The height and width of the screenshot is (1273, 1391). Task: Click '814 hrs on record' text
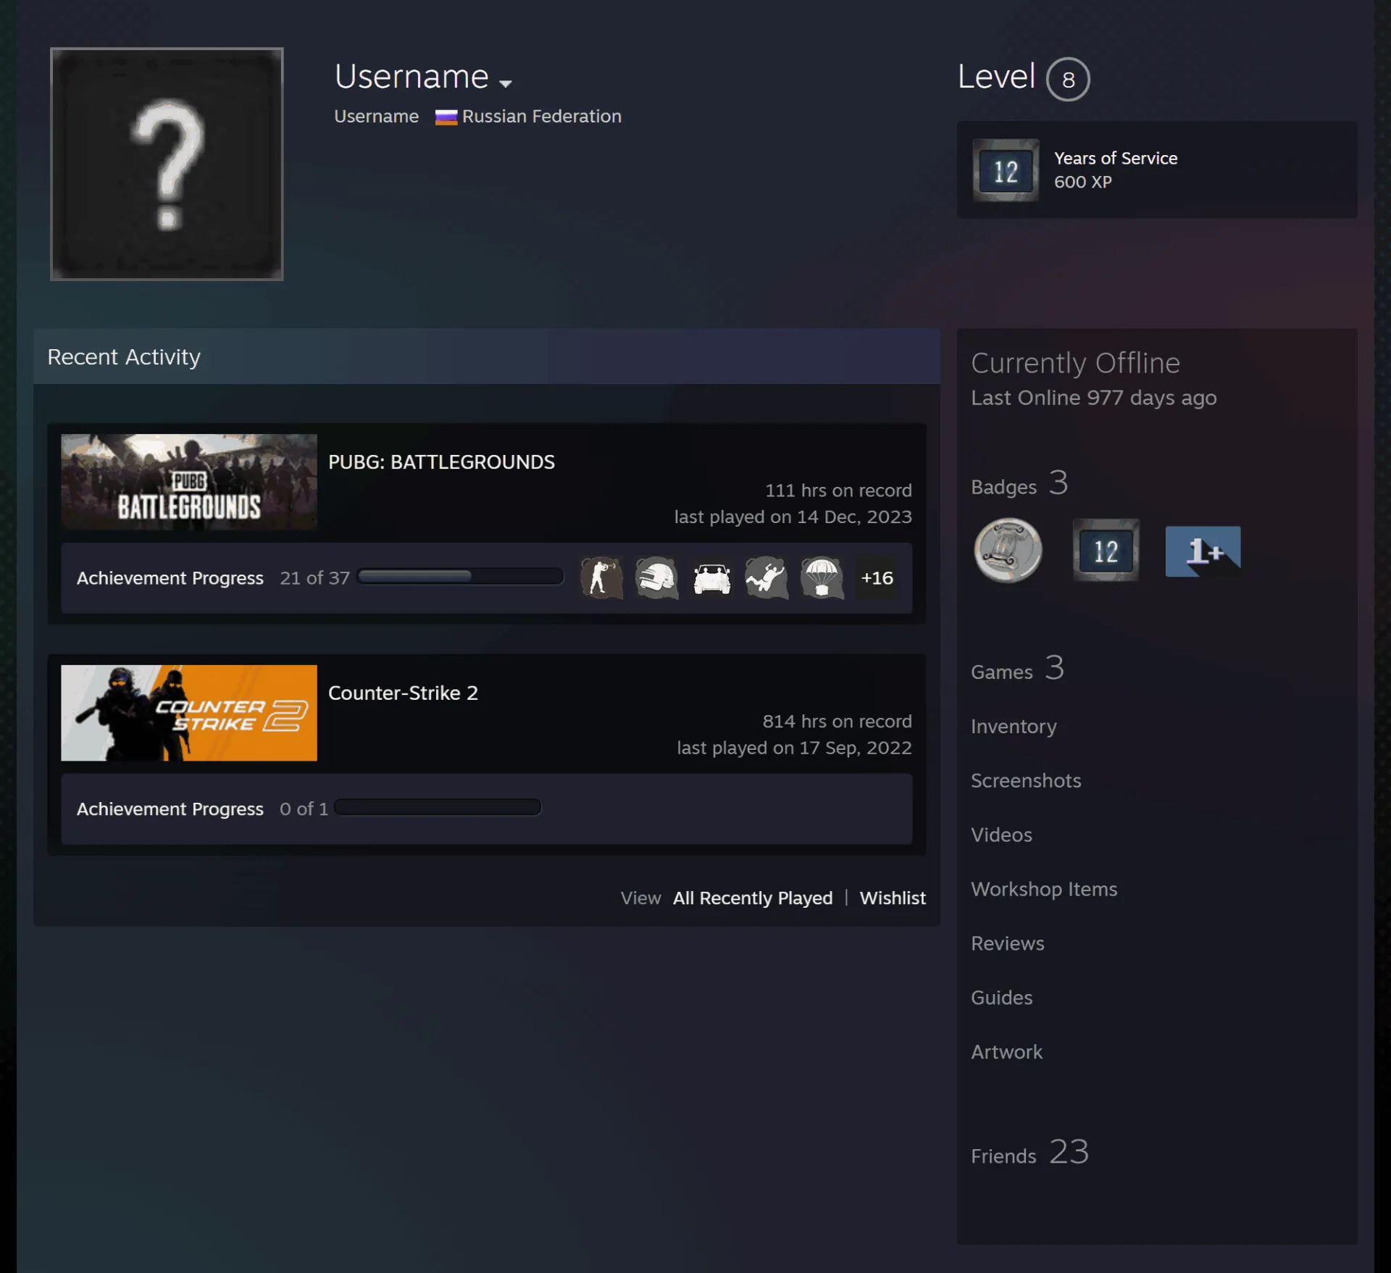point(837,722)
